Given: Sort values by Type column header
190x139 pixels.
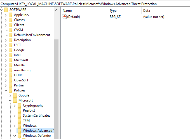Looking at the screenshot, I should click(125, 11).
